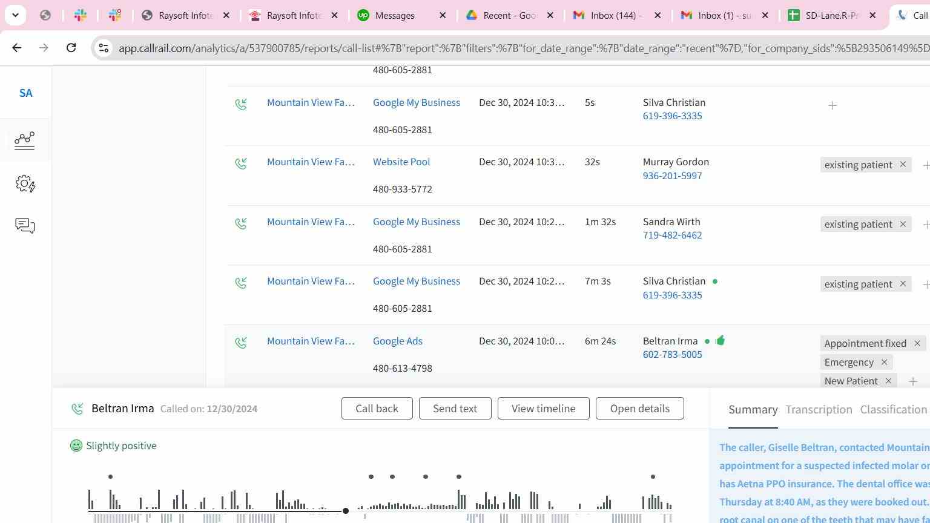Remove existing patient tag from Murray Gordon
930x523 pixels.
903,165
